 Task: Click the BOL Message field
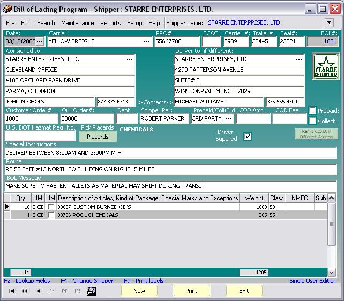171,186
